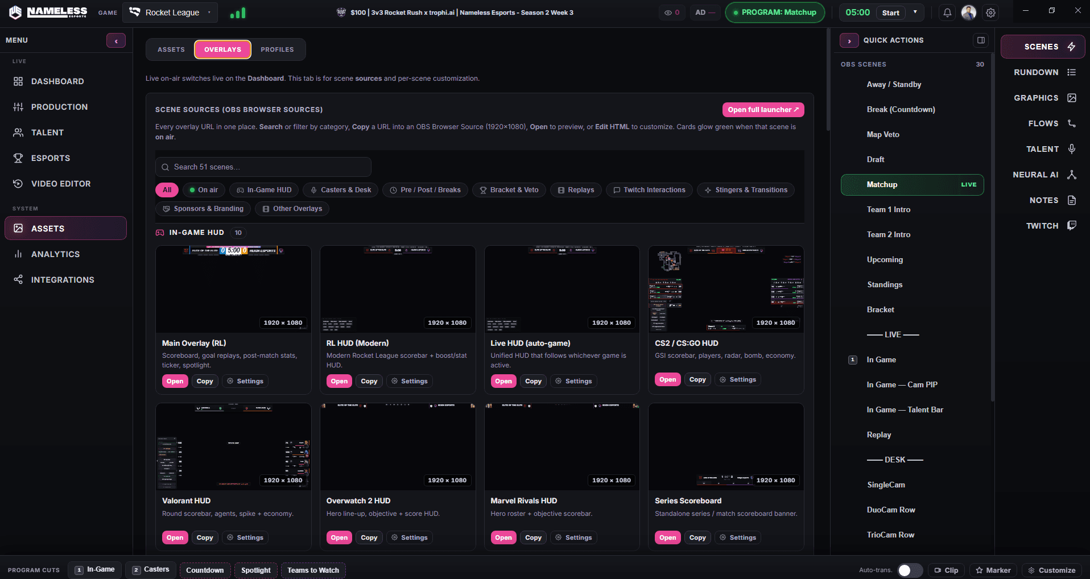Switch to the Profiles tab
This screenshot has width=1090, height=579.
277,49
